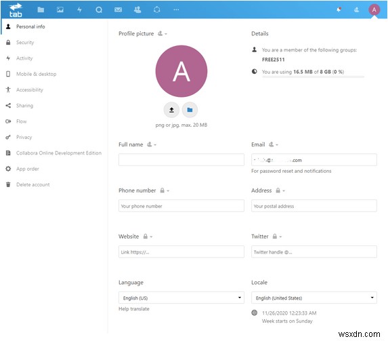
Task: Click the postal address input field
Action: click(x=314, y=205)
